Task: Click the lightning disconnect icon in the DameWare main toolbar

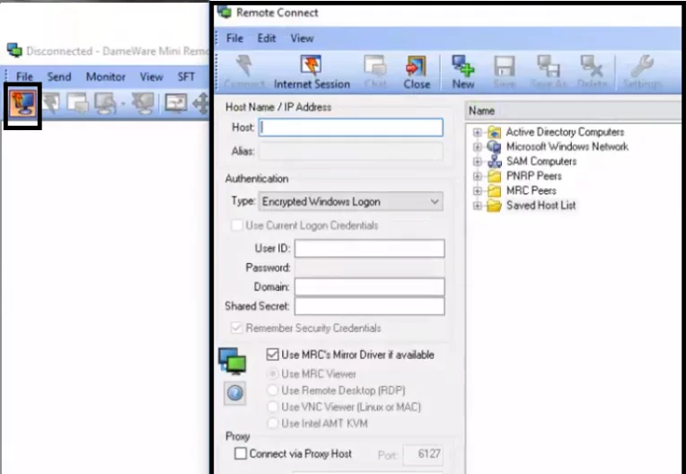Action: pos(51,104)
